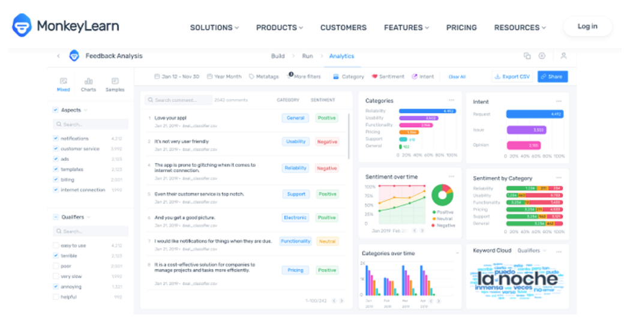Image resolution: width=624 pixels, height=330 pixels.
Task: Go to next page of comments list
Action: (x=341, y=301)
